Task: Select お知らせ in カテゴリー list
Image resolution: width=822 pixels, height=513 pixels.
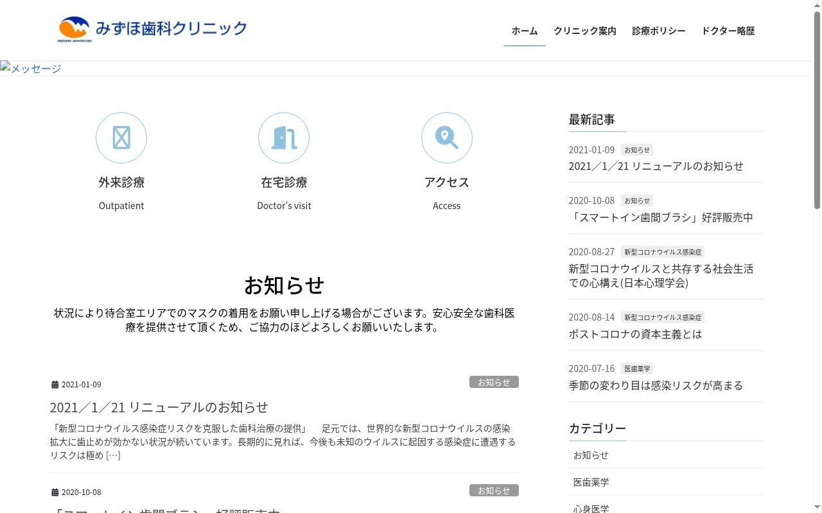Action: pyautogui.click(x=666, y=455)
